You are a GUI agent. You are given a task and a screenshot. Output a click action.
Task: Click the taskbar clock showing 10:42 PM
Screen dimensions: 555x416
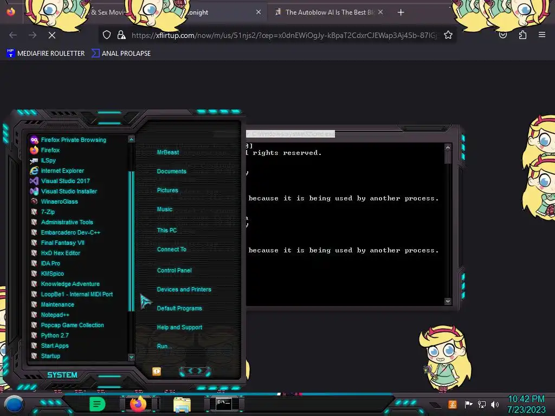click(526, 404)
